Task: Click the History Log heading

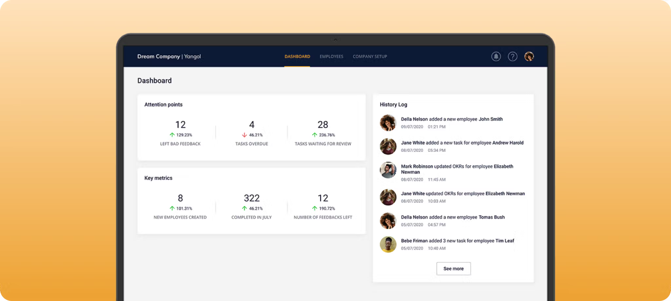Action: (393, 105)
